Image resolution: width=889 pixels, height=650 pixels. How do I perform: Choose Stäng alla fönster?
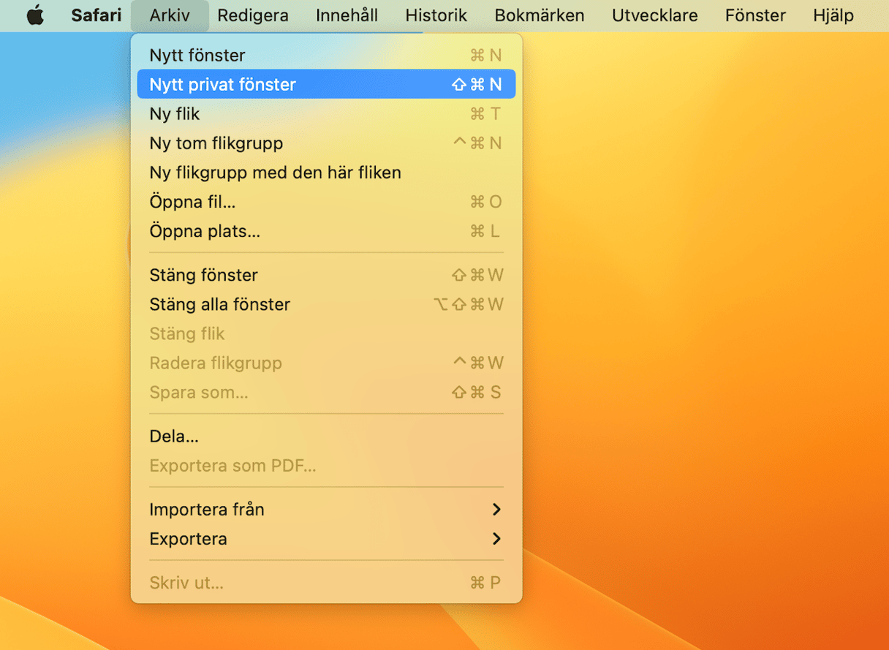point(326,304)
